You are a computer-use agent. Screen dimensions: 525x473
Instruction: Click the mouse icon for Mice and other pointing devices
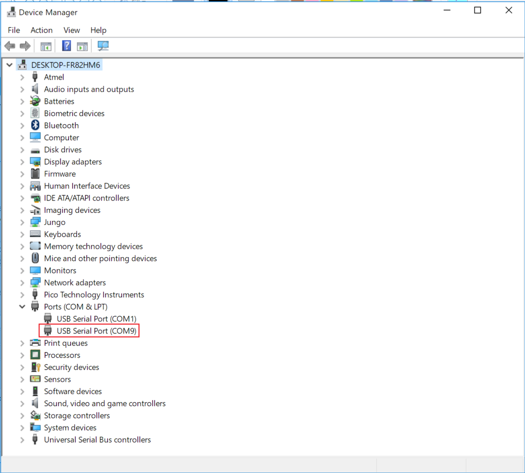tap(35, 258)
